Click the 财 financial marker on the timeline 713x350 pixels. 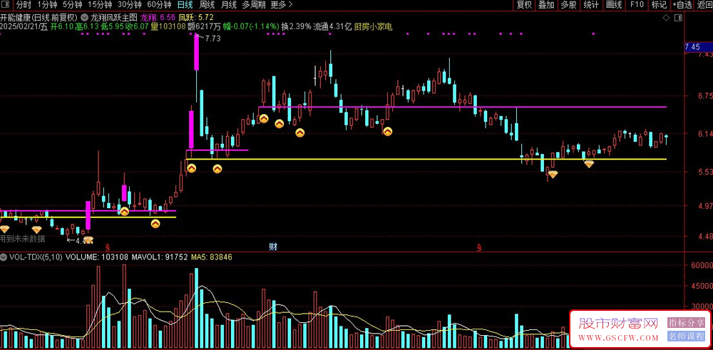click(x=273, y=247)
